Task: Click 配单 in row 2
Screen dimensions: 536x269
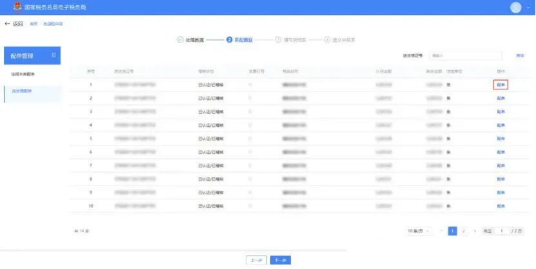Action: (501, 98)
